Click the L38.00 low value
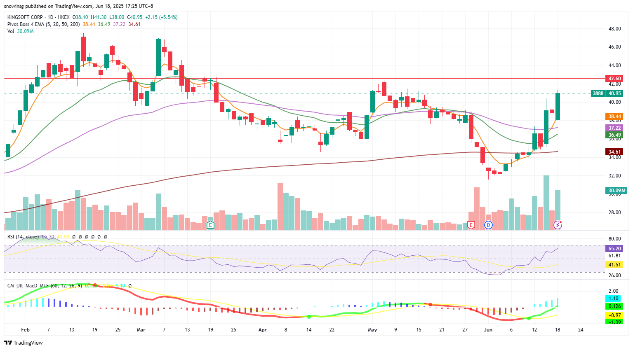Viewport: 633px width, 350px height. [117, 17]
